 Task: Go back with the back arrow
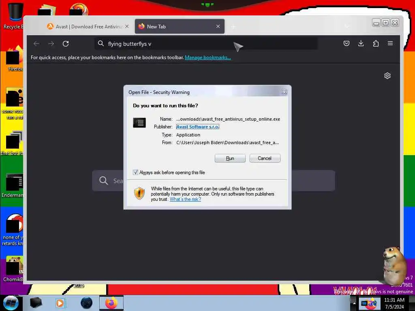pos(36,44)
